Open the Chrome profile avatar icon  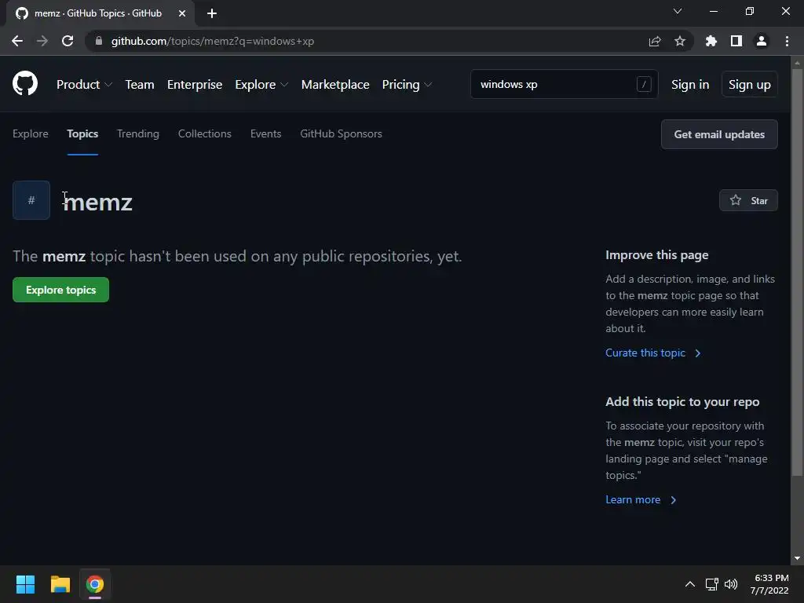pos(762,41)
